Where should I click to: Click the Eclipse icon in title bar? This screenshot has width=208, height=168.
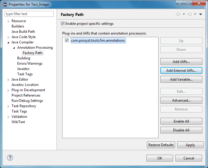[x=5, y=4]
